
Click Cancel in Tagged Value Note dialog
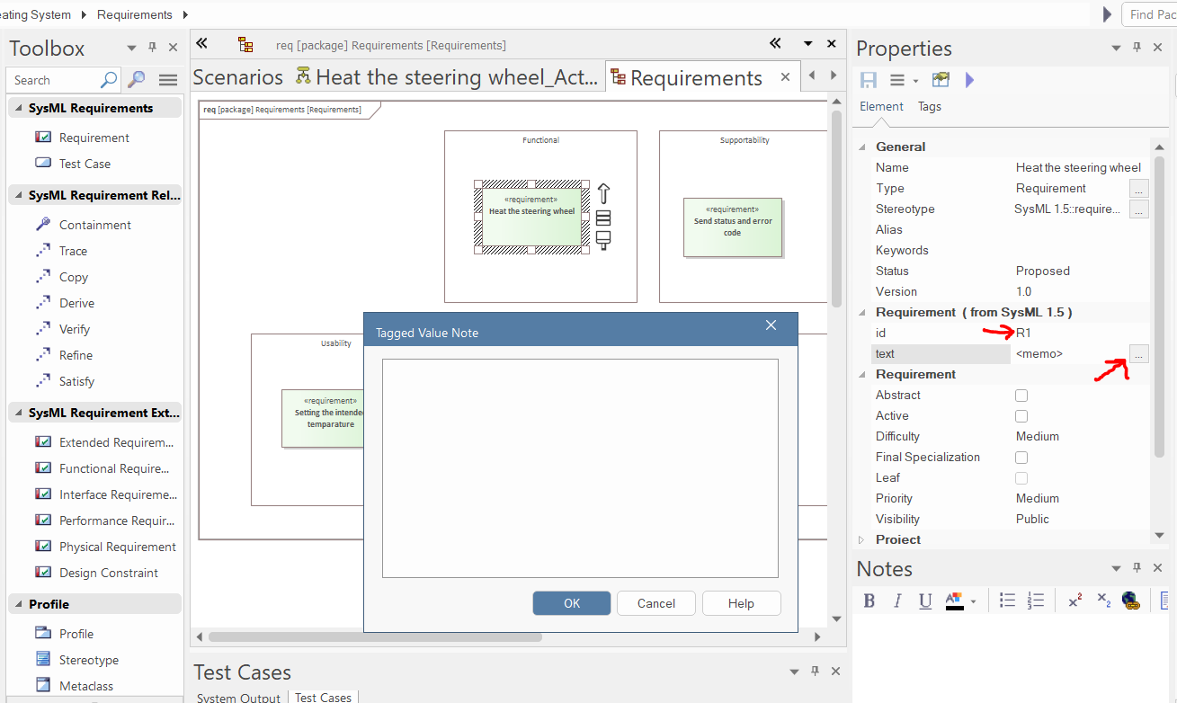[x=655, y=603]
